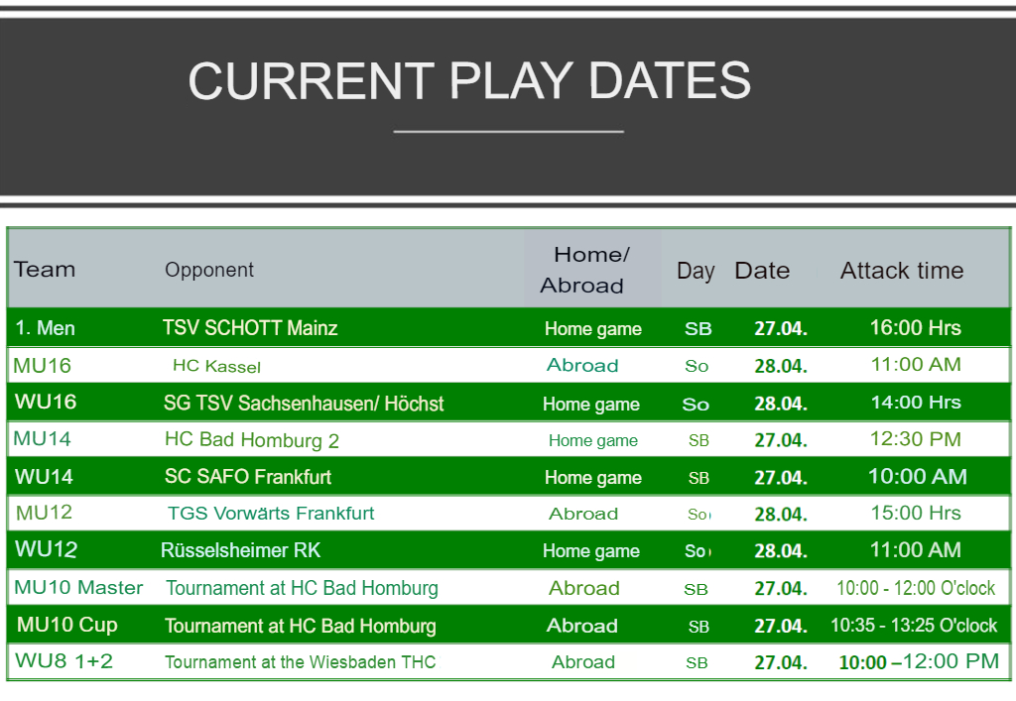
Task: Click the Date column header
Action: pyautogui.click(x=762, y=271)
